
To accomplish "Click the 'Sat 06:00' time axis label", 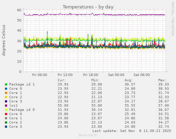I will pos(142,75).
